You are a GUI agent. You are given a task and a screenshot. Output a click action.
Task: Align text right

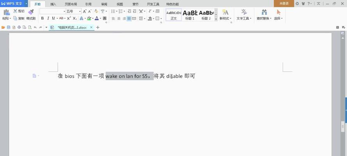pos(124,18)
